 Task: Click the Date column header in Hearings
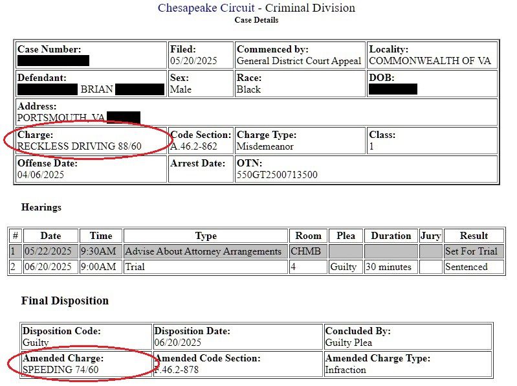click(x=50, y=236)
